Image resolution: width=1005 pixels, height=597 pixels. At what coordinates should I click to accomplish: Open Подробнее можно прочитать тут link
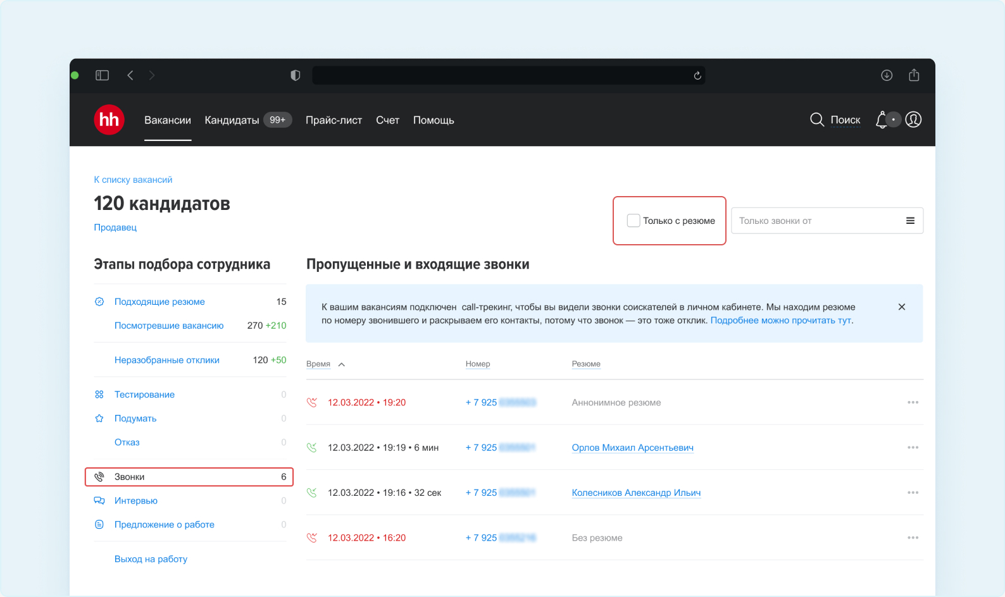coord(781,321)
